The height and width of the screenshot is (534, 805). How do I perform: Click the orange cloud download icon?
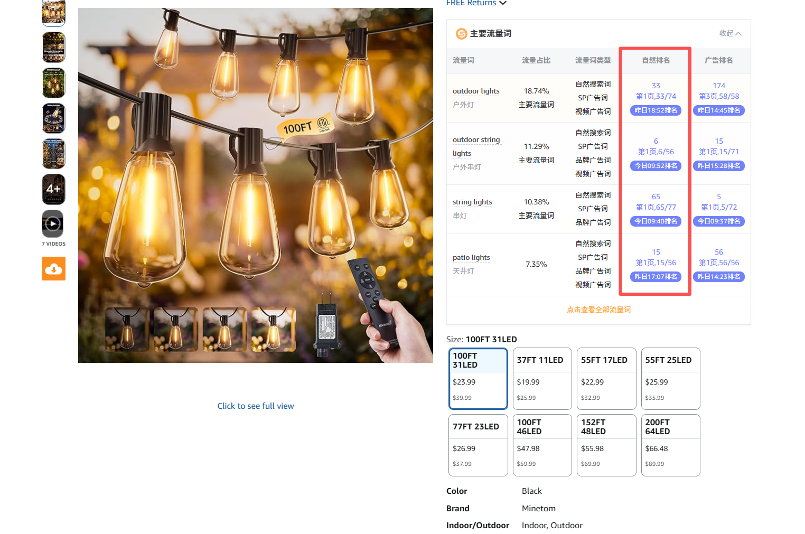[53, 269]
